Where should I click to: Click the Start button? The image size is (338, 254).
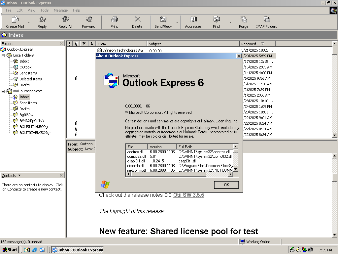10,250
